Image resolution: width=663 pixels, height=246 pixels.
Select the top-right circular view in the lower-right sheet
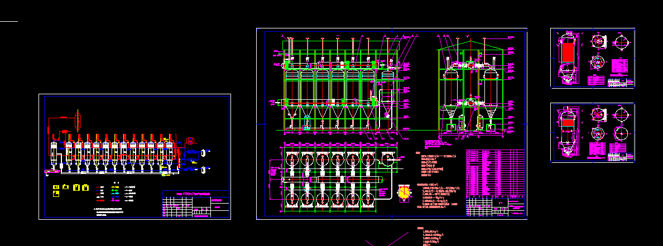click(x=621, y=114)
